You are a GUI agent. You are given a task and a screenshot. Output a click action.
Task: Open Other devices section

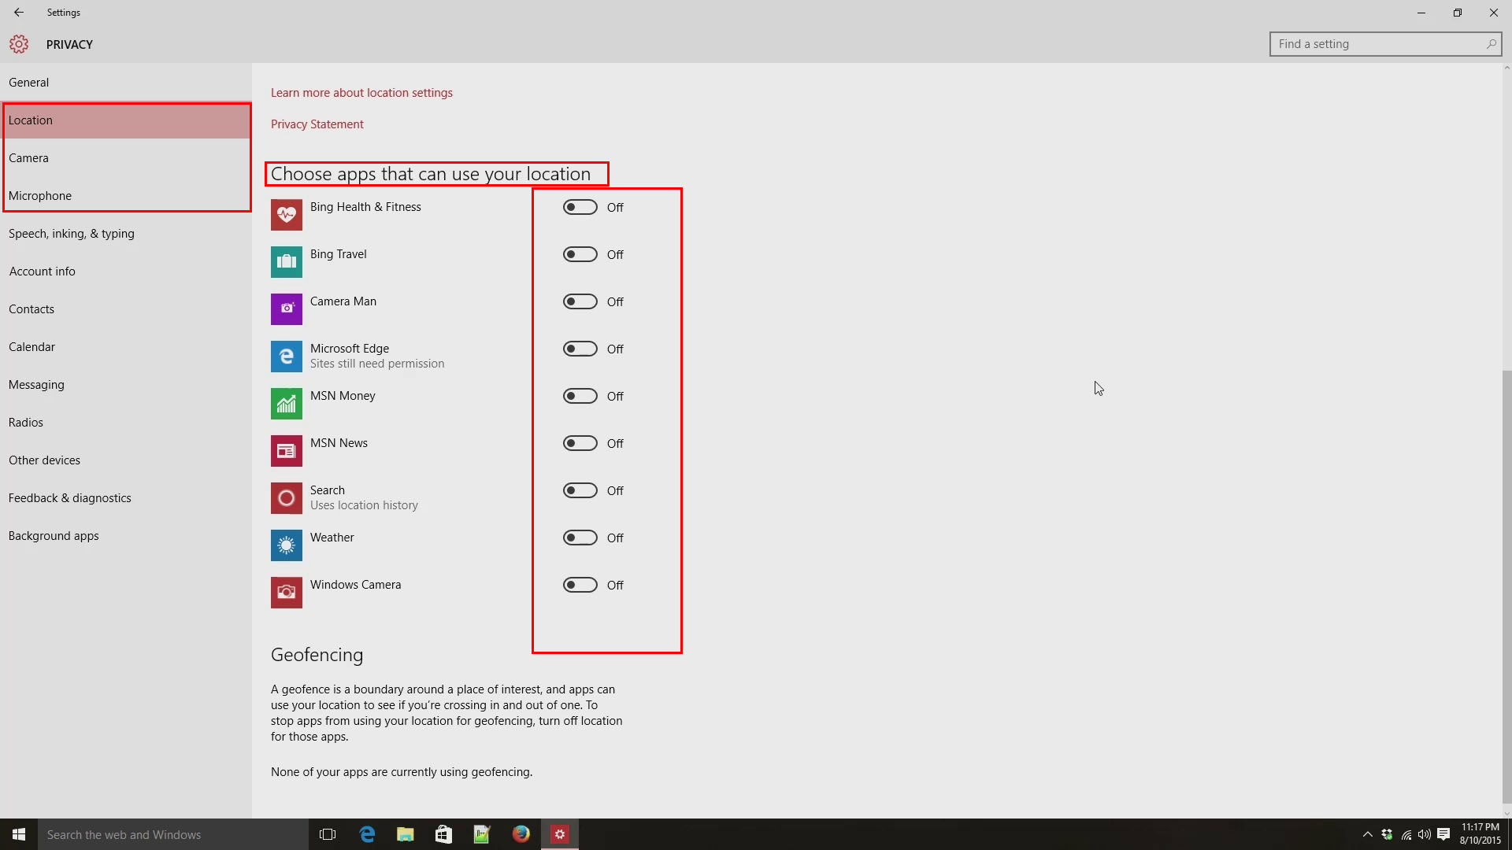(x=126, y=460)
